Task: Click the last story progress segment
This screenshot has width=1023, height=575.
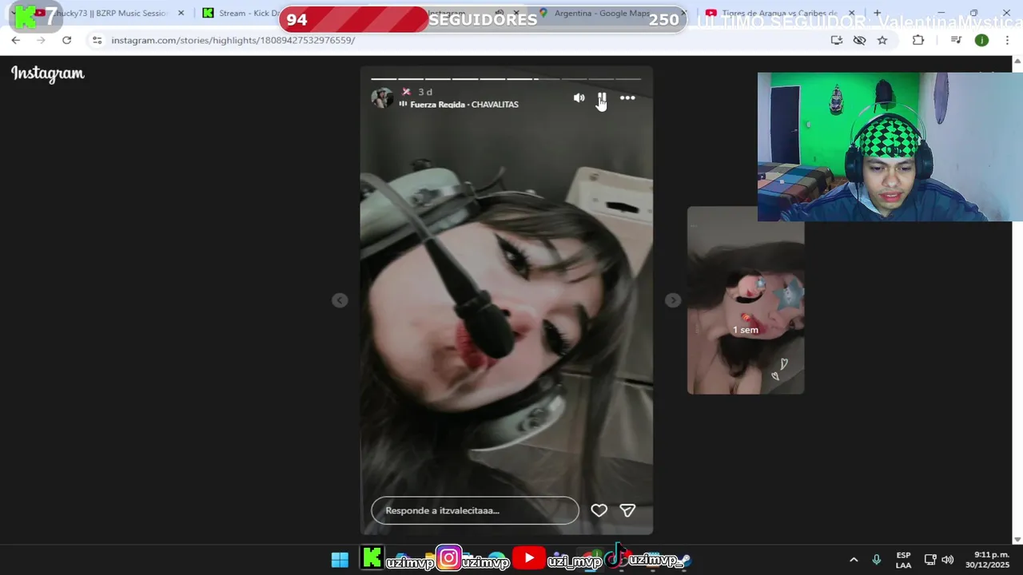Action: pyautogui.click(x=628, y=79)
